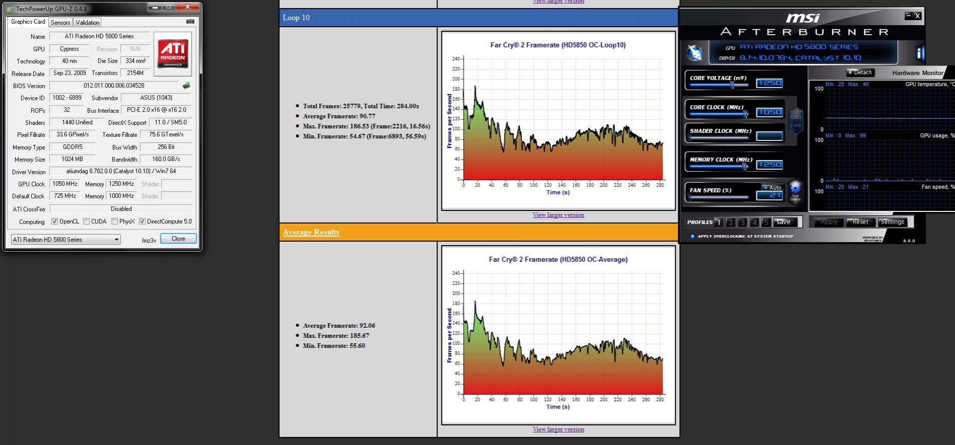955x445 pixels.
Task: Minimize the MSI Afterburner window
Action: (909, 16)
